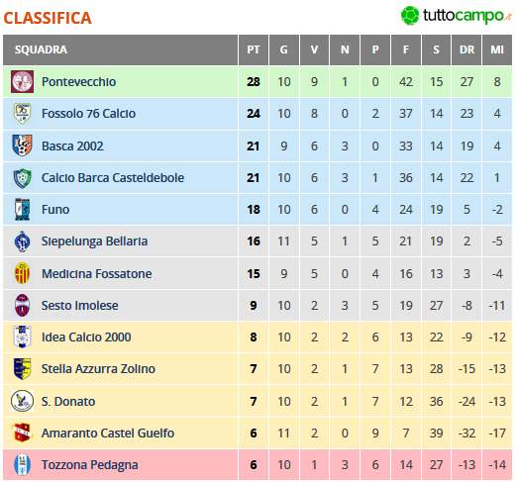Click the Siepelunga Bellaria crest icon

[x=22, y=241]
